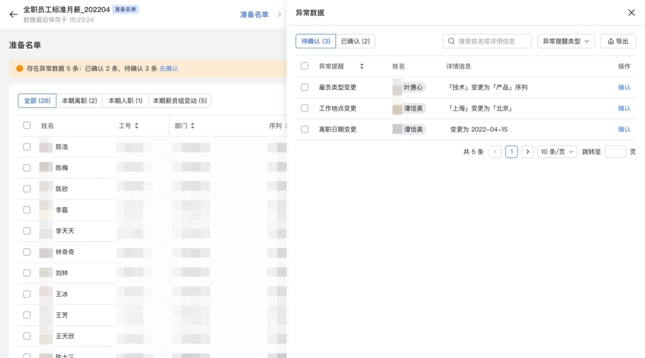Image resolution: width=645 pixels, height=358 pixels.
Task: Select the 本期离职 (2) tab
Action: (79, 101)
